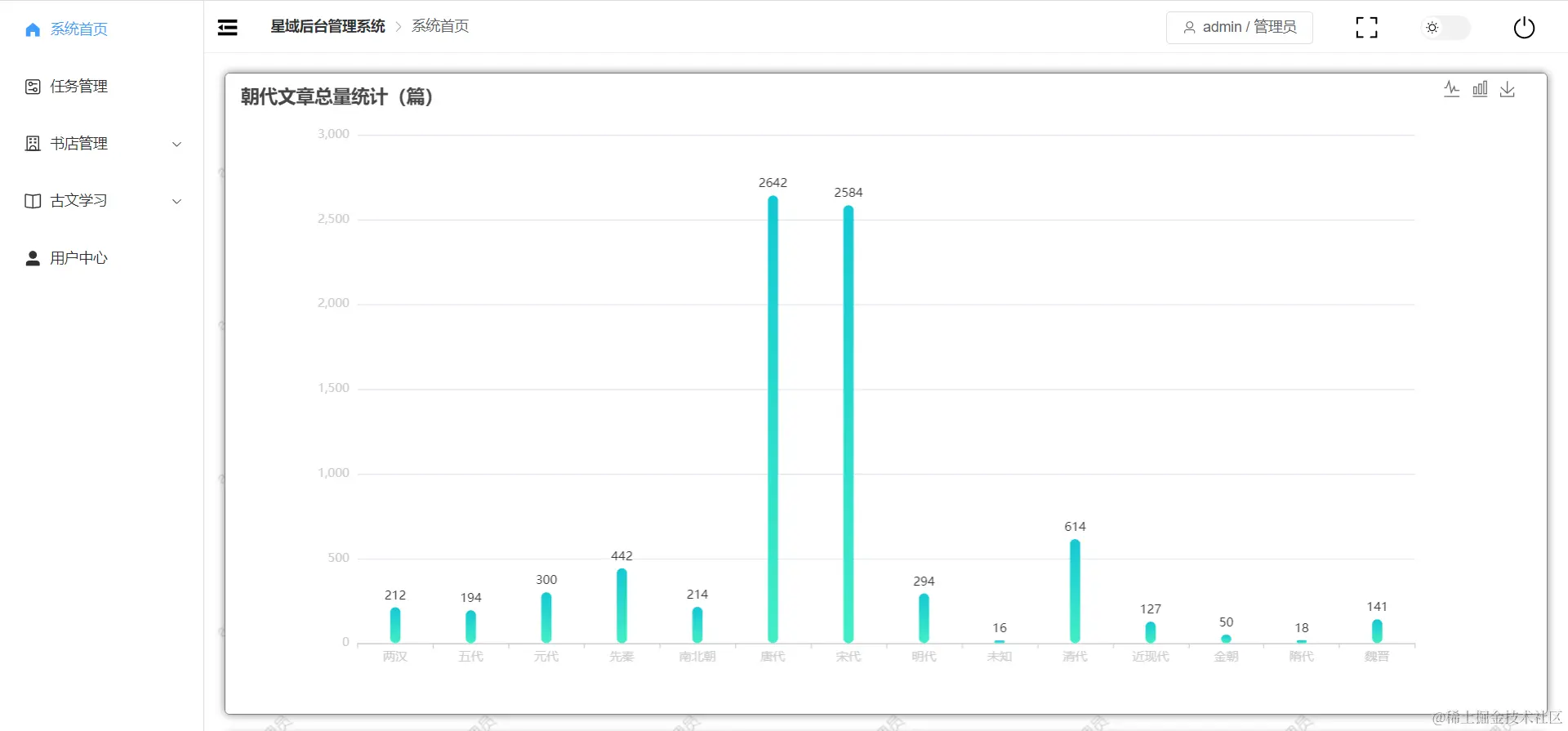Switch chart to bar view
This screenshot has width=1568, height=731.
click(1480, 89)
